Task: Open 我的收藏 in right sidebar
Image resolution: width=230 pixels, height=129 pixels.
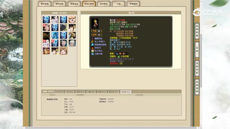Action: (197, 31)
